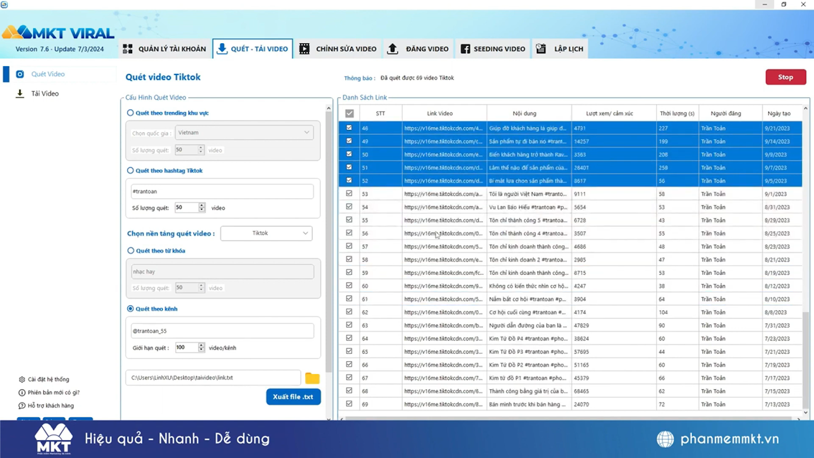This screenshot has width=814, height=458.
Task: Click the upload arrow icon for Đăng Video
Action: point(392,49)
